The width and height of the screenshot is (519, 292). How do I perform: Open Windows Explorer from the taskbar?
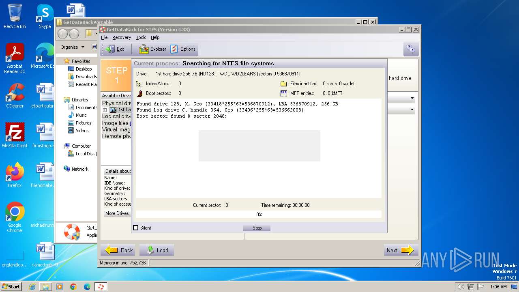coord(46,287)
